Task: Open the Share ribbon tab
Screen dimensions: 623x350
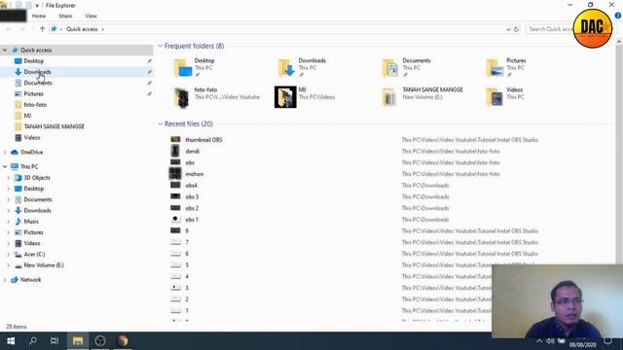Action: tap(65, 16)
